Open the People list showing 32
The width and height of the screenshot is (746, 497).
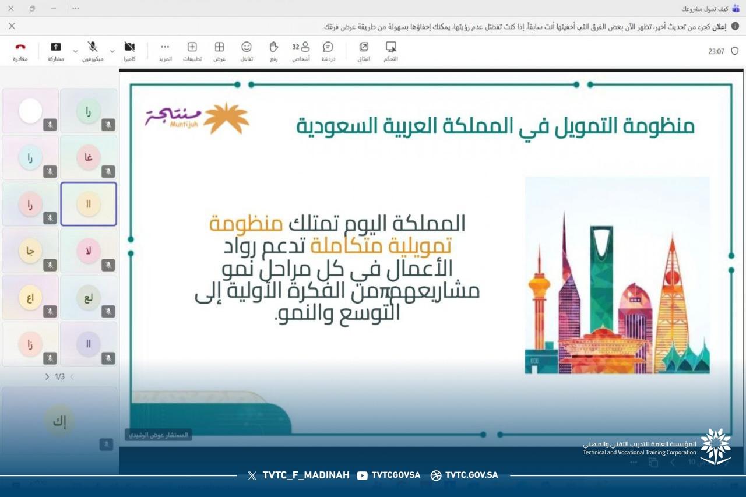301,51
